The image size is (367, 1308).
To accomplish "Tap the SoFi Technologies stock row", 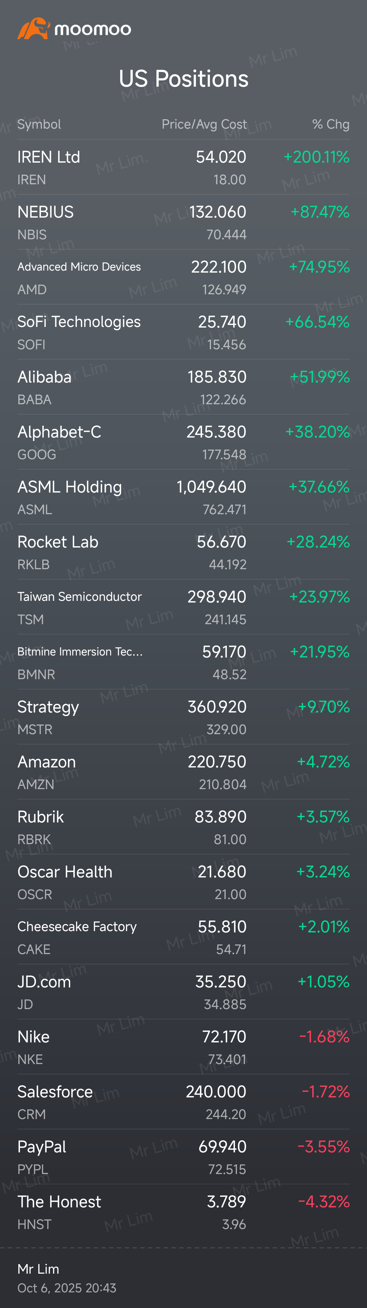I will 183,332.
